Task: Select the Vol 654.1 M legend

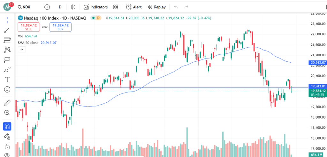Action: (x=27, y=36)
